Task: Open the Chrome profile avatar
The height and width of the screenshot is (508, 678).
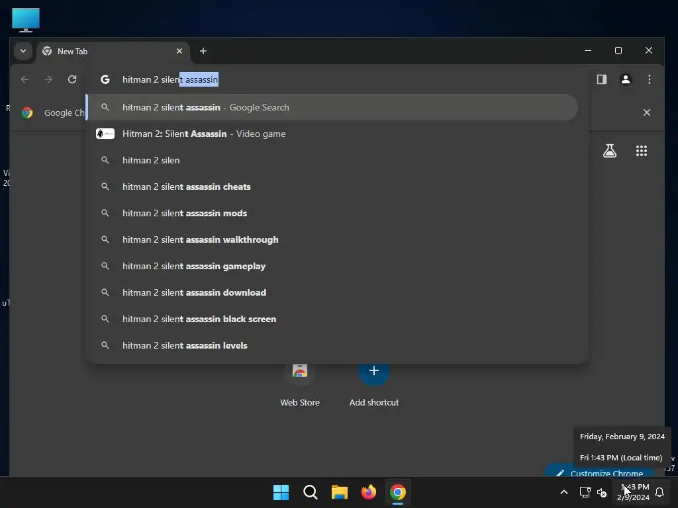Action: pyautogui.click(x=625, y=79)
